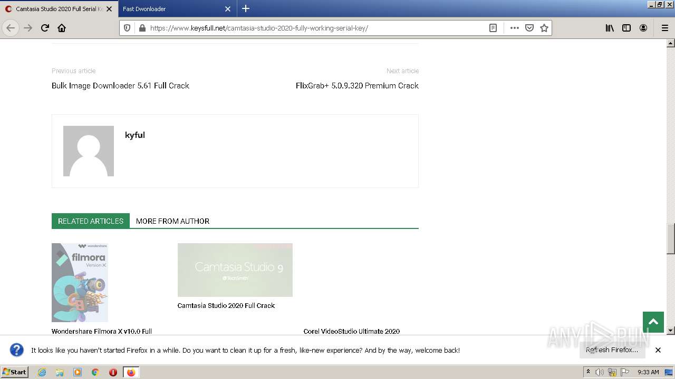Screen dimensions: 675x379
Task: Open the volume speaker tray icon
Action: pos(600,372)
